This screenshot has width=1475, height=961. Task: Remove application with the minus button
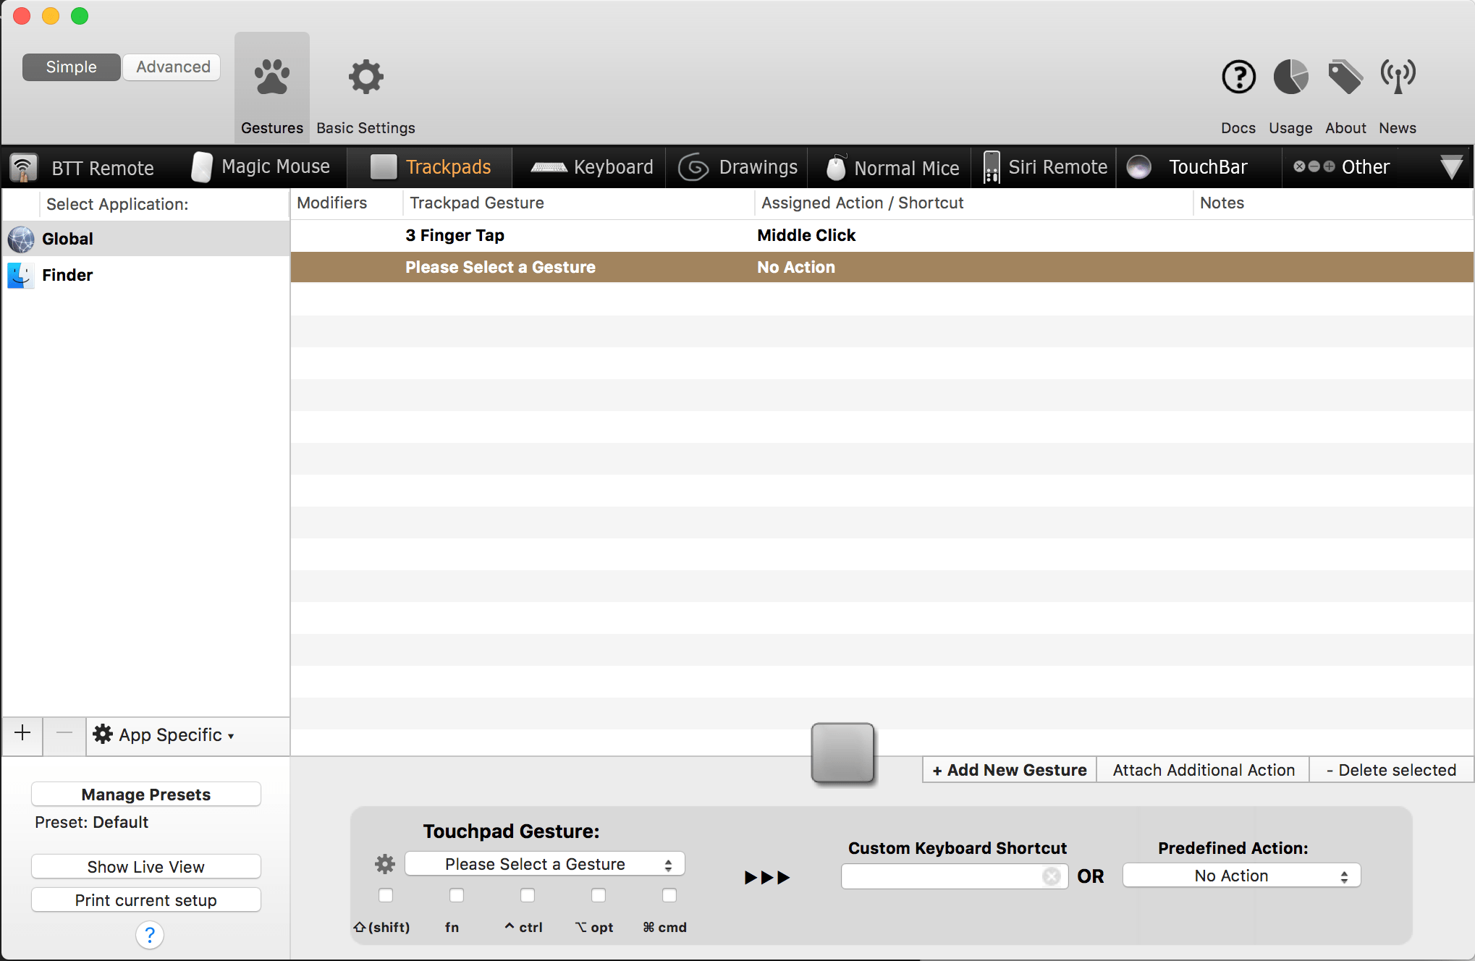(64, 733)
